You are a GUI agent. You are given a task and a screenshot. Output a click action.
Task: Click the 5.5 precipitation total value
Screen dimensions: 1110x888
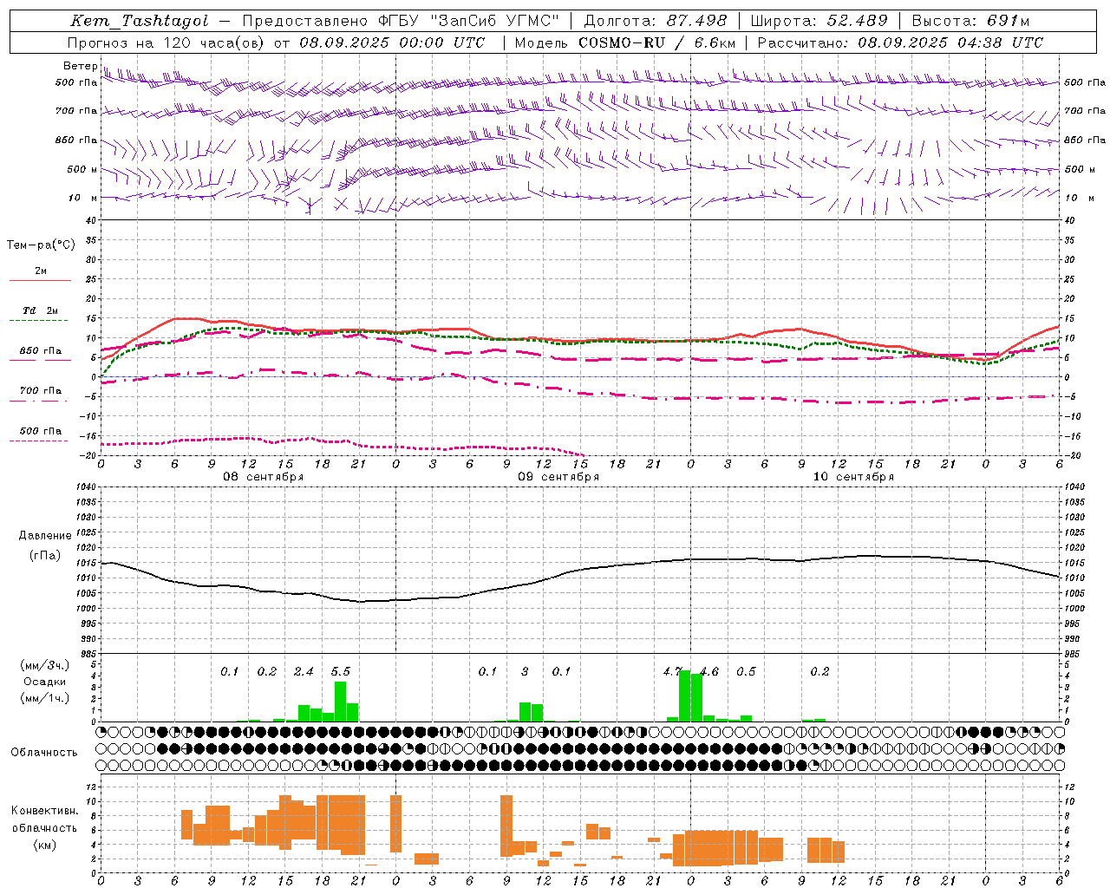(341, 671)
